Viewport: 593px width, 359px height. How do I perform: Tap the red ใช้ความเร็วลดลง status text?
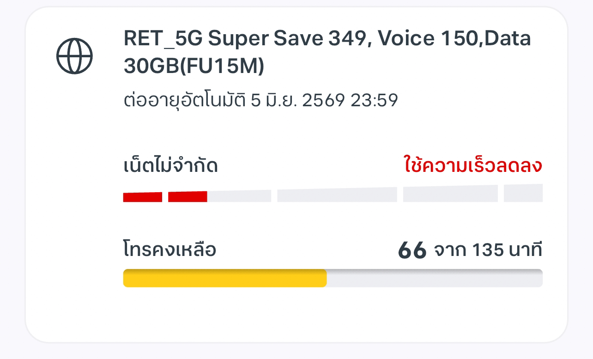tap(473, 165)
